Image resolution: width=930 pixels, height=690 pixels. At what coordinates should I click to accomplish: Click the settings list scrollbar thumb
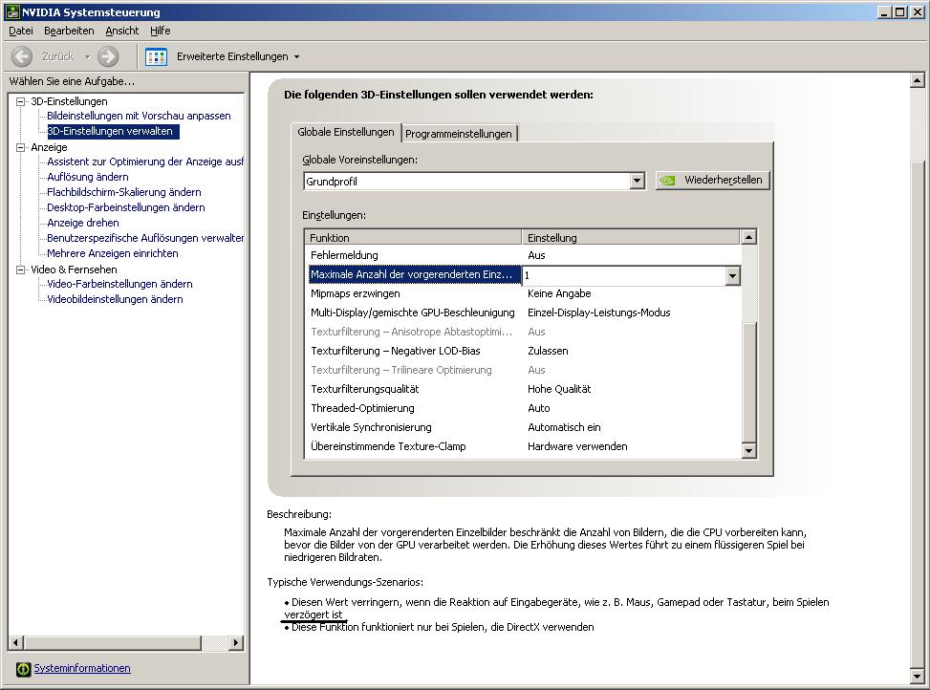click(748, 383)
